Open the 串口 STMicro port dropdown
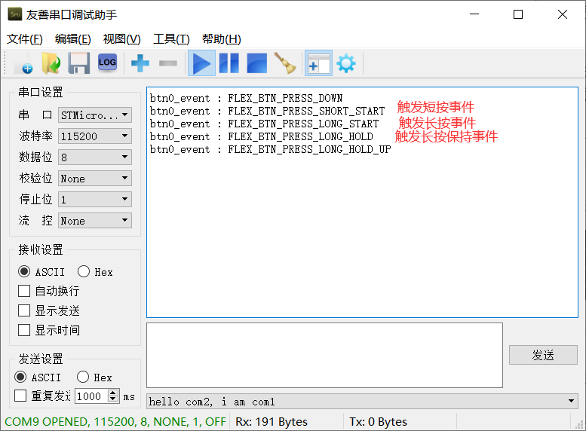 [95, 115]
